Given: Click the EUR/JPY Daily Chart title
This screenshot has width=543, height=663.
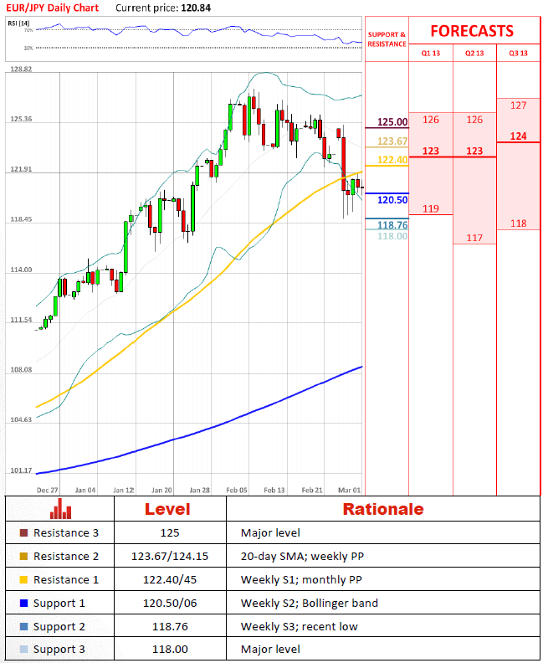Looking at the screenshot, I should coord(53,8).
